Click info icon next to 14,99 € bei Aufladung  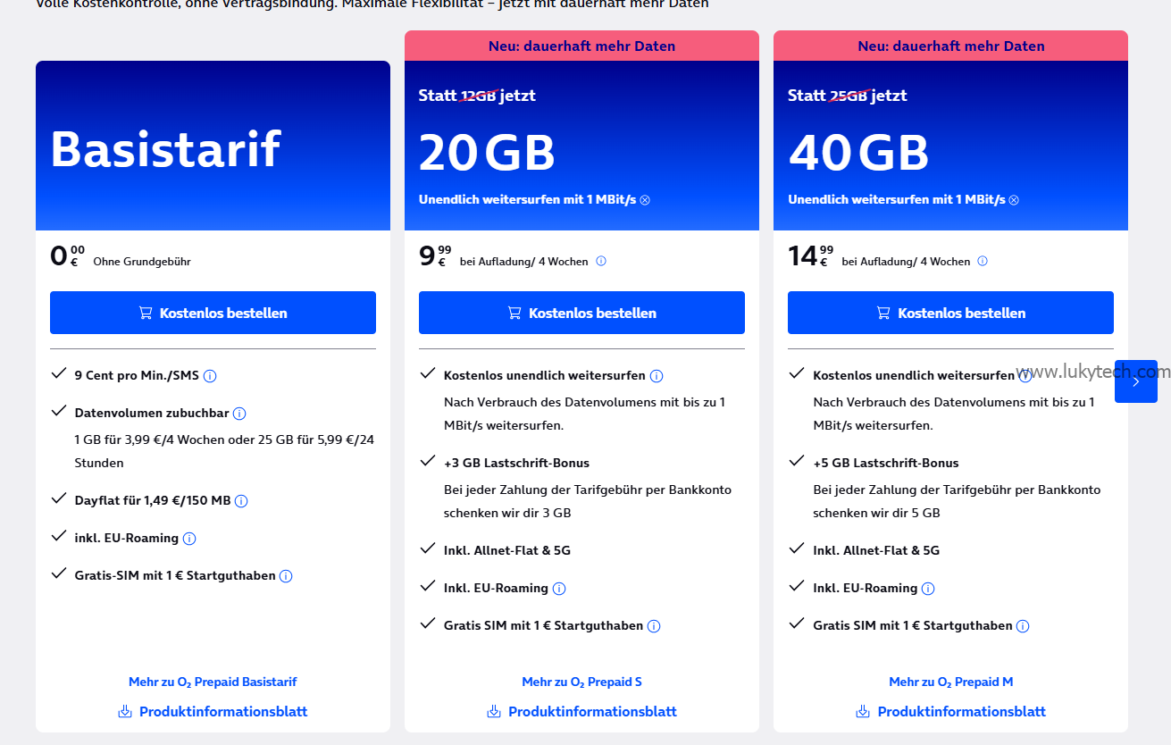click(983, 261)
